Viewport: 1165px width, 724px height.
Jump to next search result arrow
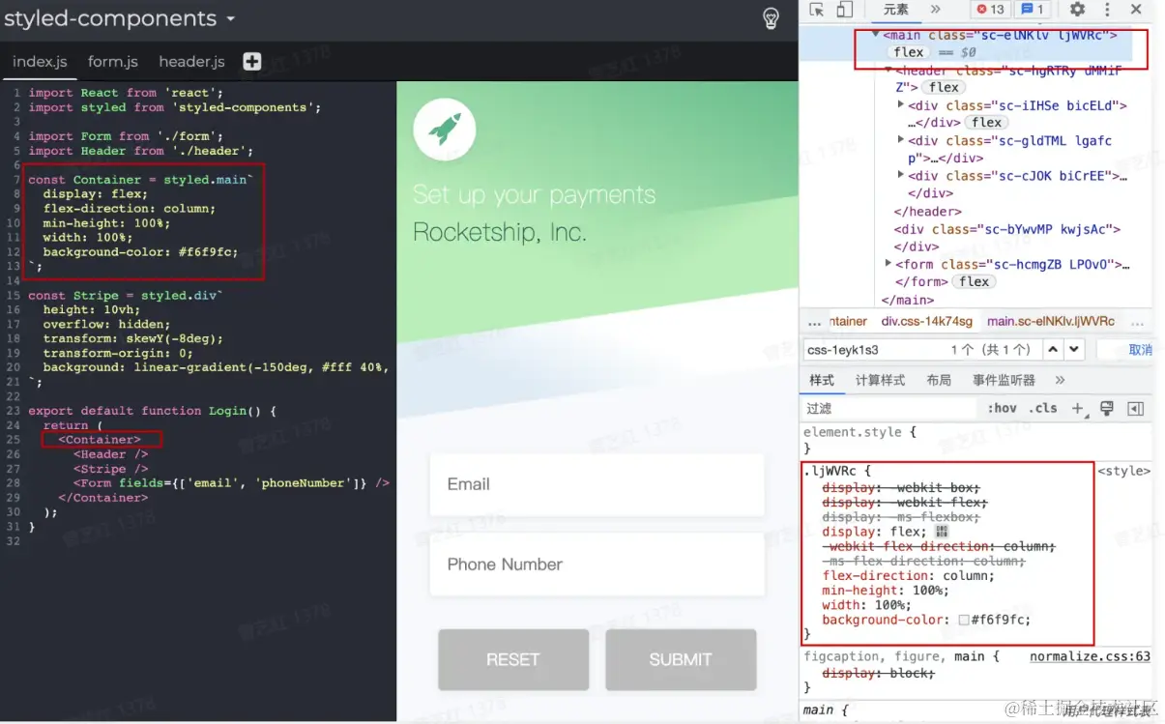coord(1074,349)
